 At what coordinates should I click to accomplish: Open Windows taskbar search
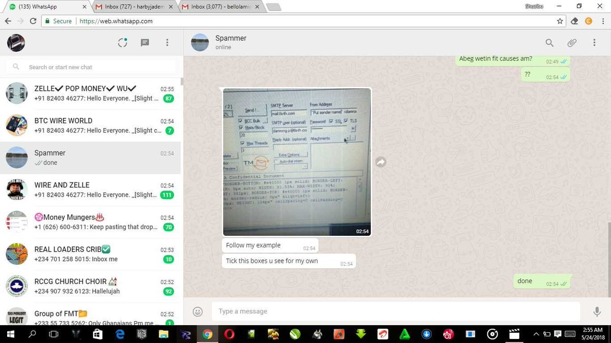(x=32, y=334)
